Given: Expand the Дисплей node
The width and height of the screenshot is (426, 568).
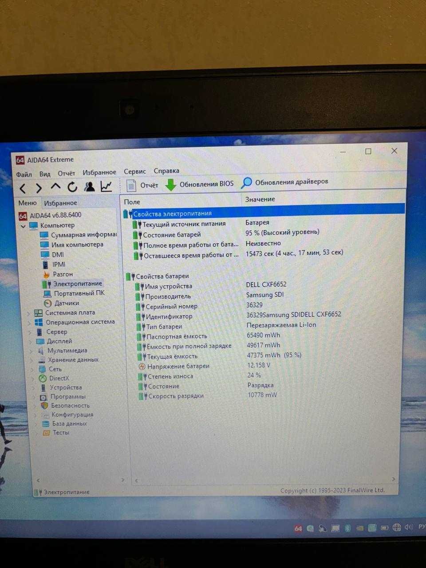Looking at the screenshot, I should point(31,341).
